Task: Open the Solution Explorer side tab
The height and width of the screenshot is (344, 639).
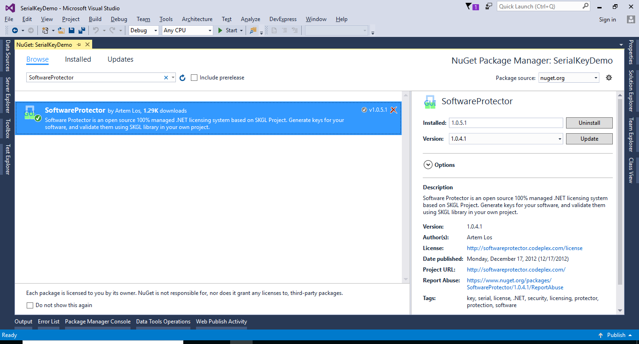Action: [x=631, y=91]
